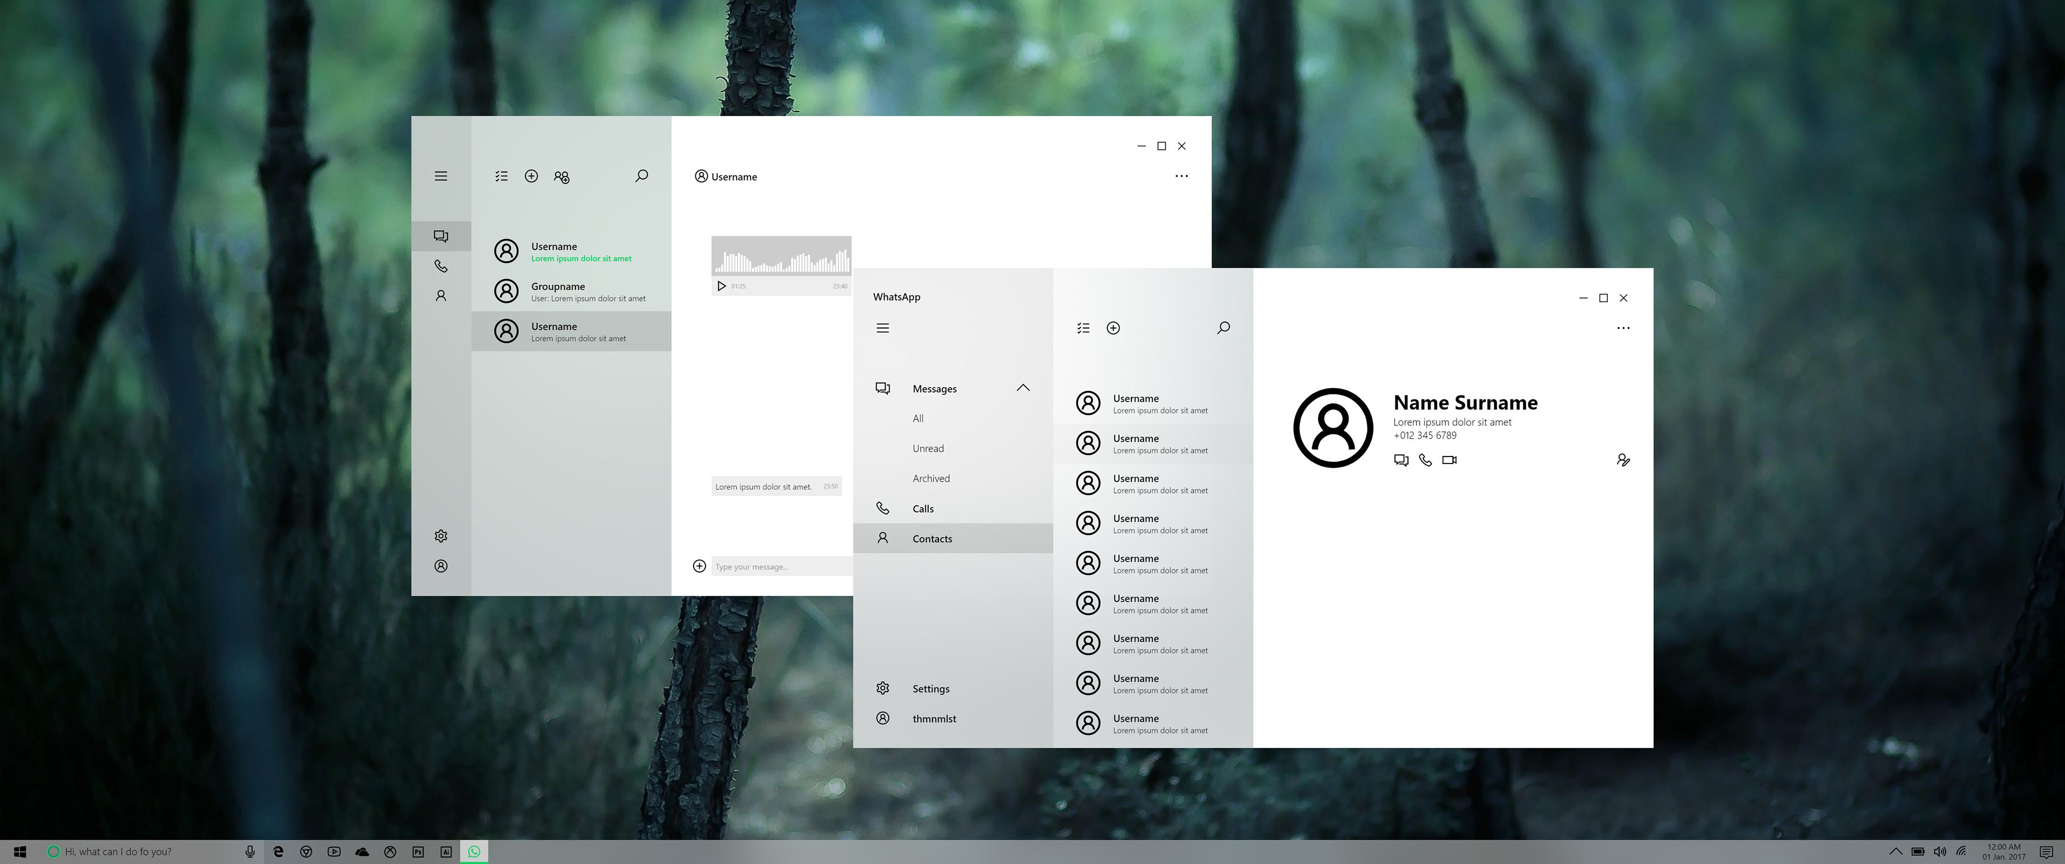Open more options in contact details pane
The width and height of the screenshot is (2065, 864).
[x=1623, y=328]
